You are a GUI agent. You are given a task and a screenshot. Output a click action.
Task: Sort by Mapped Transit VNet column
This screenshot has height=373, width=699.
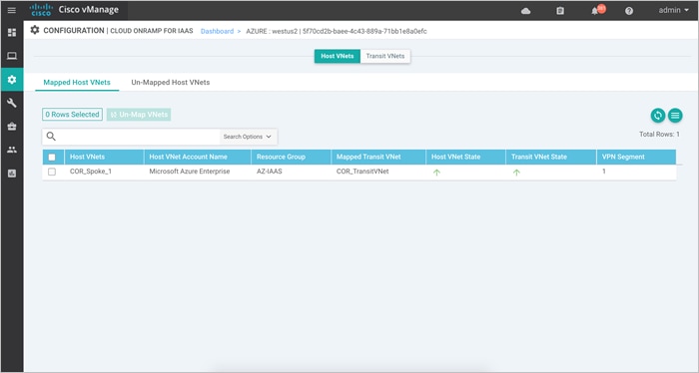tap(378, 158)
